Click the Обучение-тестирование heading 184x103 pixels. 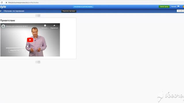pos(14,11)
